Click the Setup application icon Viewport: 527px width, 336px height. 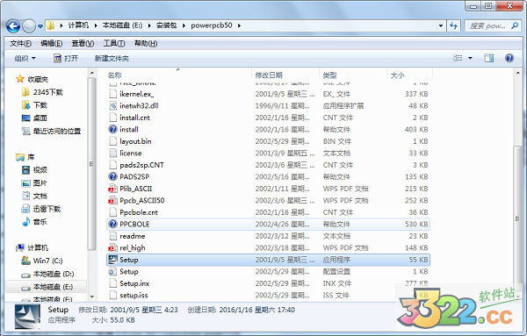[x=112, y=260]
